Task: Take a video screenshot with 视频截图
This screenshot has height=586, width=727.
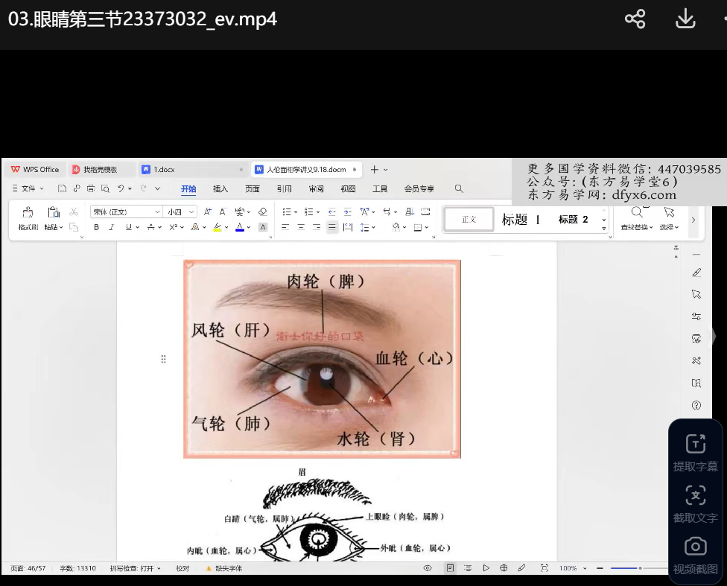Action: click(x=695, y=547)
